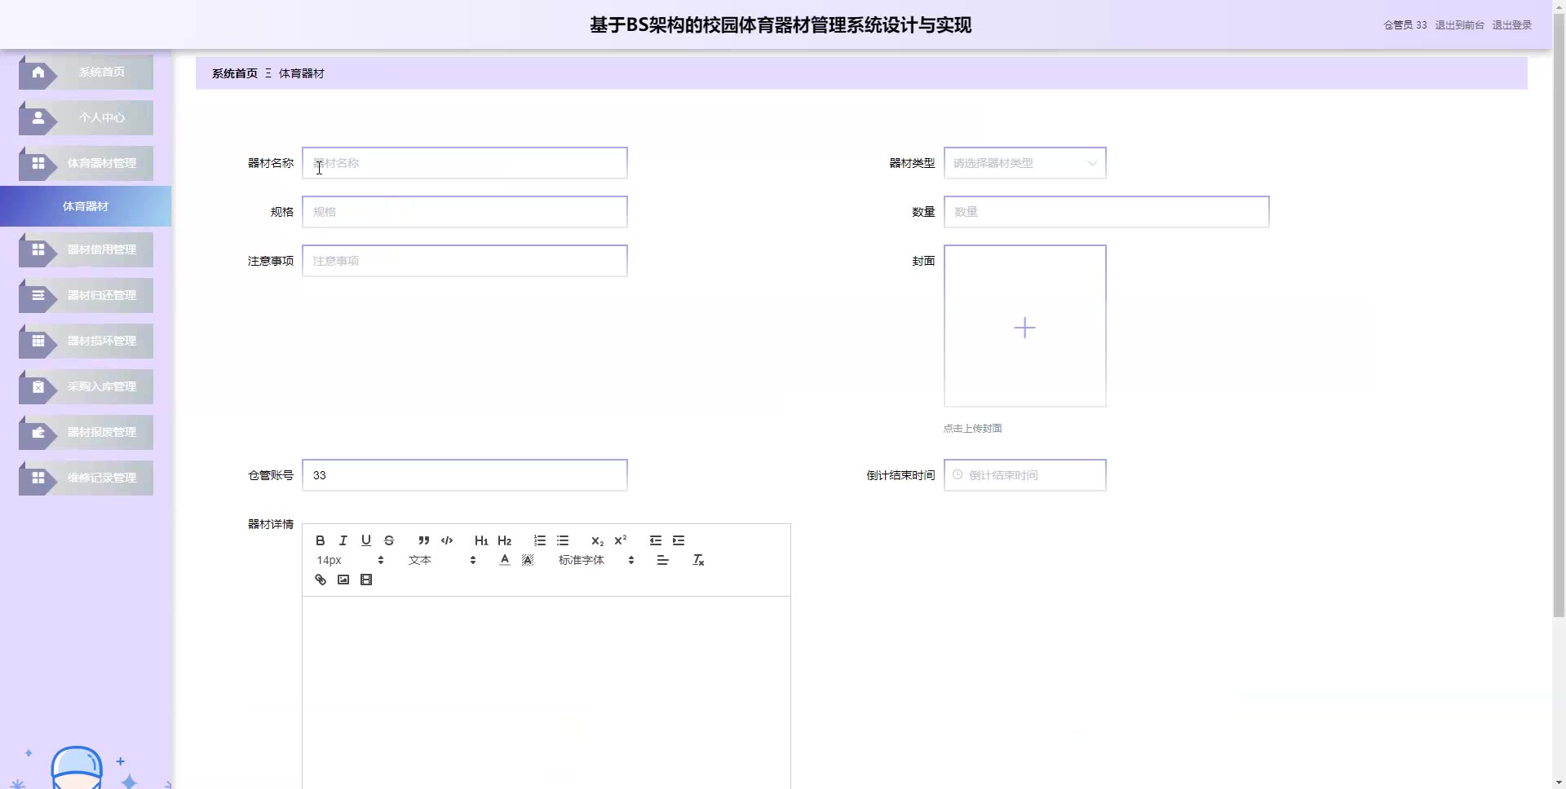Image resolution: width=1566 pixels, height=789 pixels.
Task: Click 退出登录 to log out
Action: pyautogui.click(x=1511, y=25)
